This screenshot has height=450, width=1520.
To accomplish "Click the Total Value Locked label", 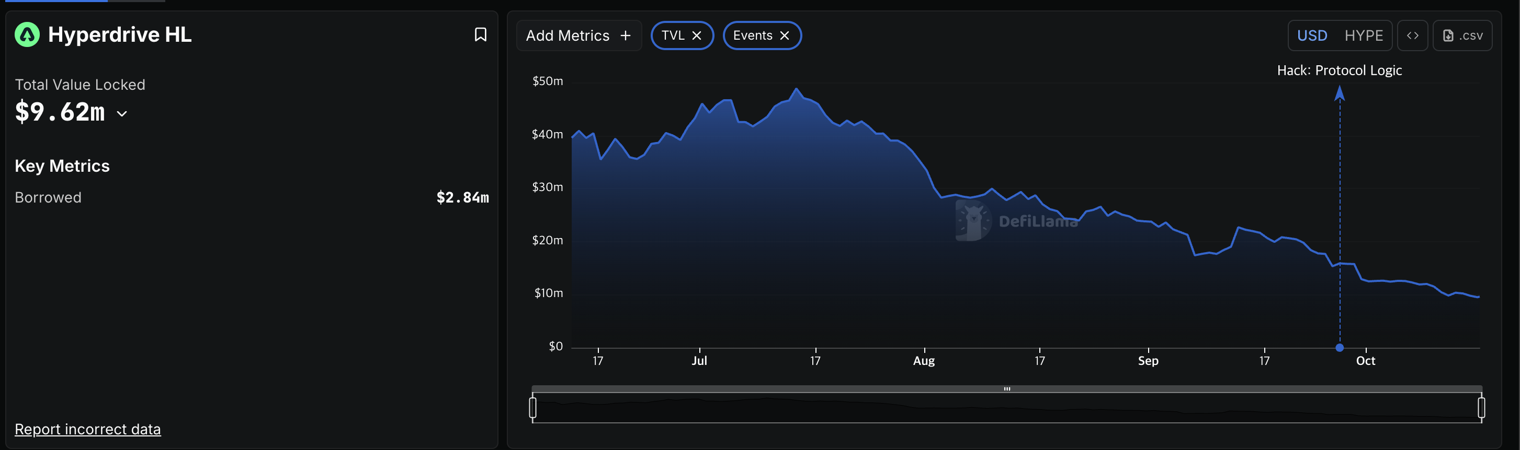I will [x=80, y=85].
